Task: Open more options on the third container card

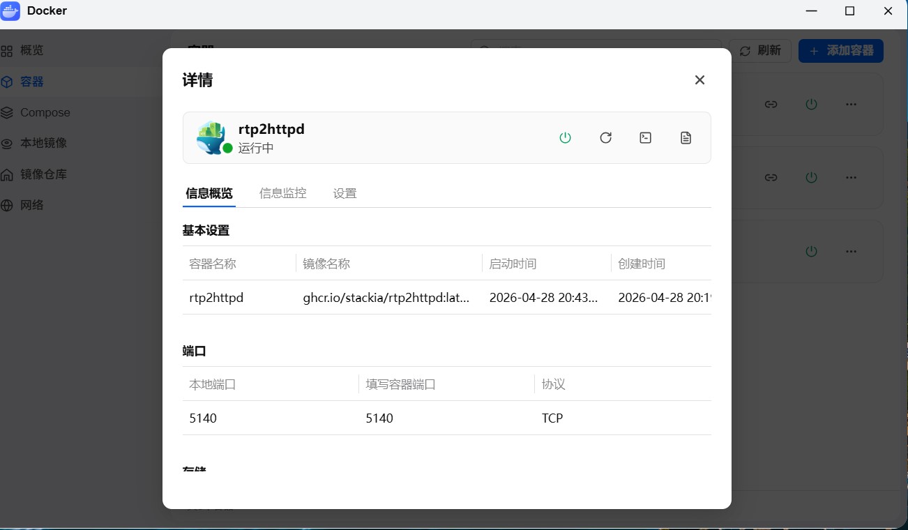Action: [851, 251]
